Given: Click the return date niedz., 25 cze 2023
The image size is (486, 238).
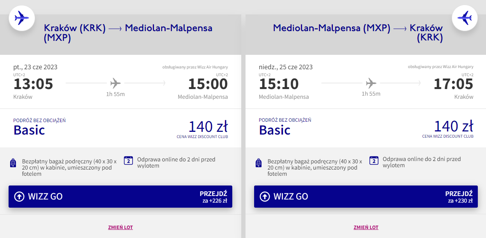Looking at the screenshot, I should [x=286, y=67].
